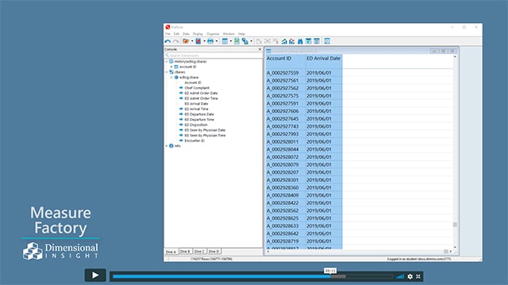Click cell A_0002928719
Screen dimensions: 508x285
pyautogui.click(x=283, y=241)
